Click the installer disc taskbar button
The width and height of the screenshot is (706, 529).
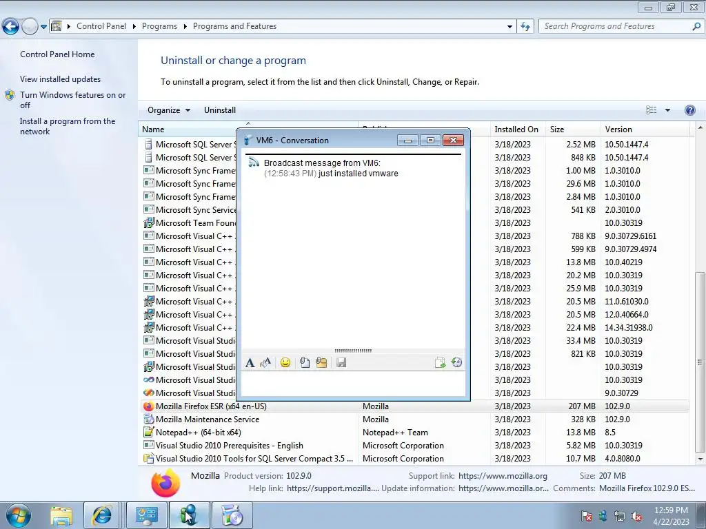tap(232, 515)
